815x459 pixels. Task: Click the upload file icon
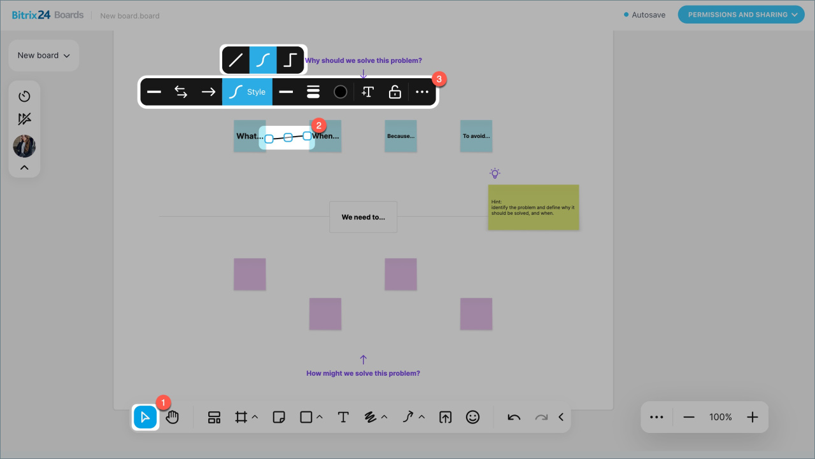(x=446, y=417)
